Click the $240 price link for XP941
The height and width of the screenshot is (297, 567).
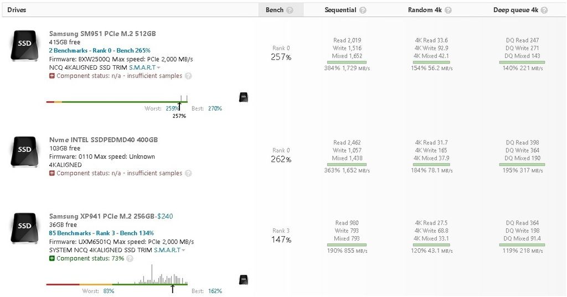tap(165, 216)
